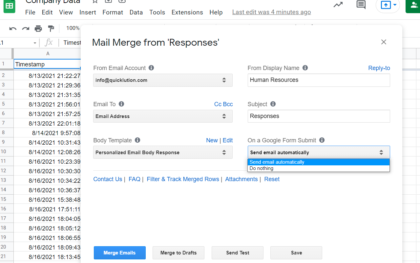This screenshot has width=420, height=263.
Task: Click the redo icon
Action: [26, 29]
